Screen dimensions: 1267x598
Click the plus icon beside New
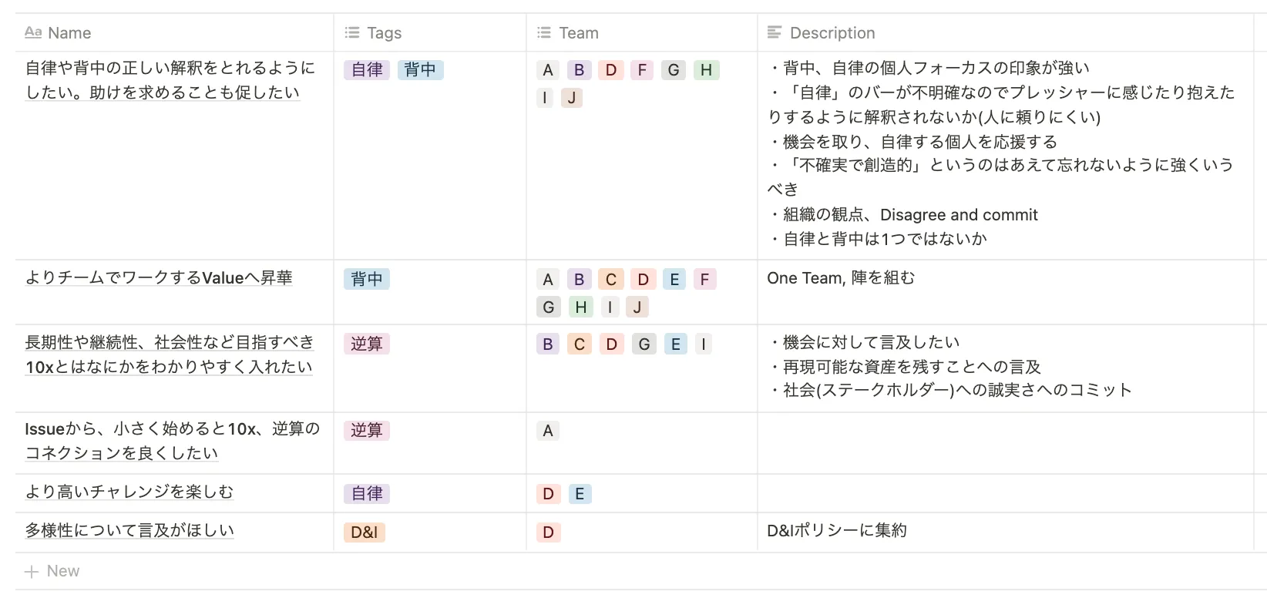coord(32,571)
